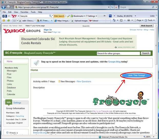
Task: Open the Polls sidebar link
Action: (x=9, y=91)
